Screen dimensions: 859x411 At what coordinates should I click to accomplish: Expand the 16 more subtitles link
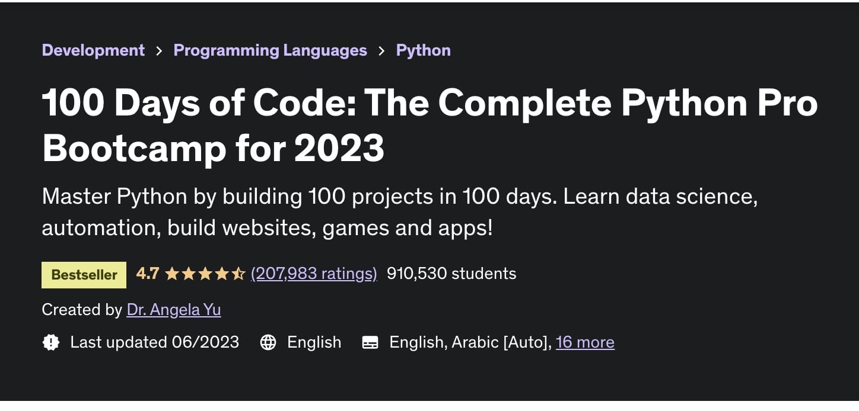(x=585, y=342)
